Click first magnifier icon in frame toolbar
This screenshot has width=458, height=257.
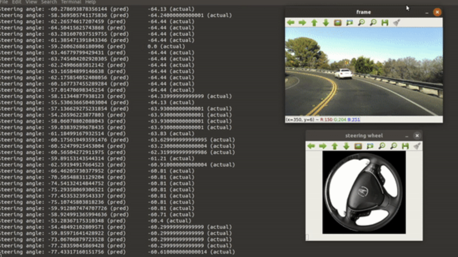point(361,22)
